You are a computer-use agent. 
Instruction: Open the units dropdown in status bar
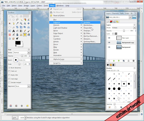(15, 118)
